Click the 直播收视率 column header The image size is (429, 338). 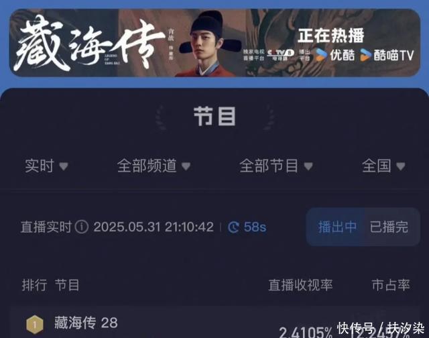(300, 285)
